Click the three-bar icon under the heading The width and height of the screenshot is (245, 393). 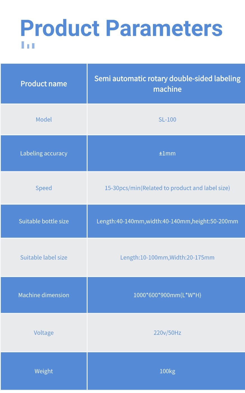point(28,45)
